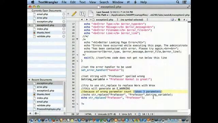This screenshot has width=218, height=123.
Task: Open exception.php from Recent Documents
Action: 45,83
